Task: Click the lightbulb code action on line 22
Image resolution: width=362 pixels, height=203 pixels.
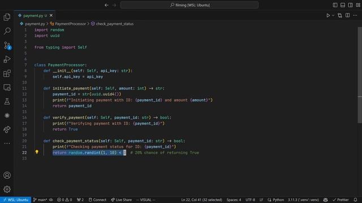Action: (37, 152)
